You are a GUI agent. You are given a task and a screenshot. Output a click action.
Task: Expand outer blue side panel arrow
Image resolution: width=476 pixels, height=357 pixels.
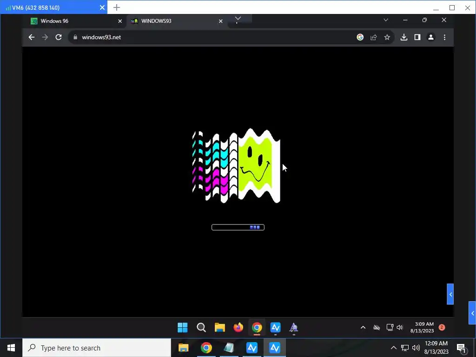click(x=472, y=313)
